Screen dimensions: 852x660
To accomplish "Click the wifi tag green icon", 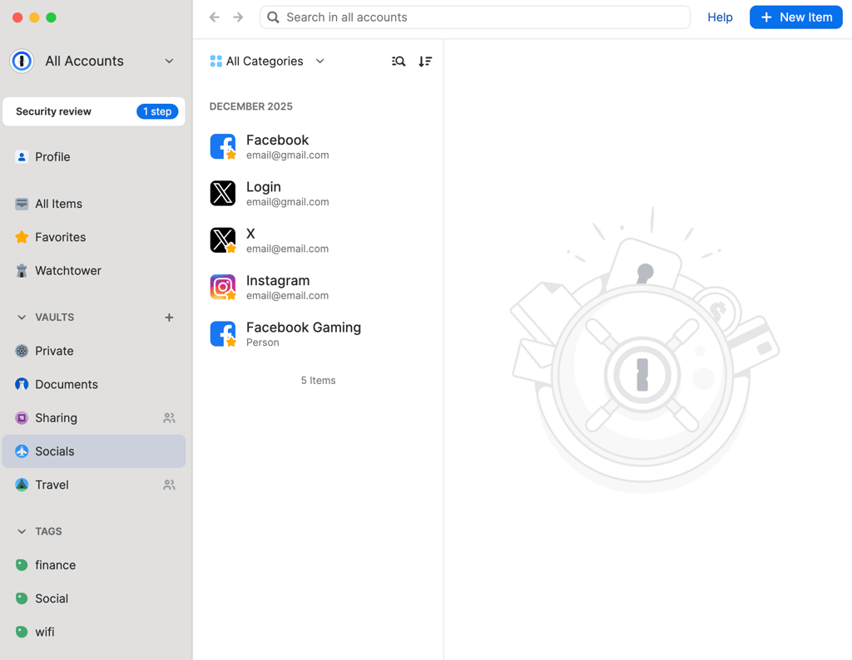I will [x=22, y=632].
